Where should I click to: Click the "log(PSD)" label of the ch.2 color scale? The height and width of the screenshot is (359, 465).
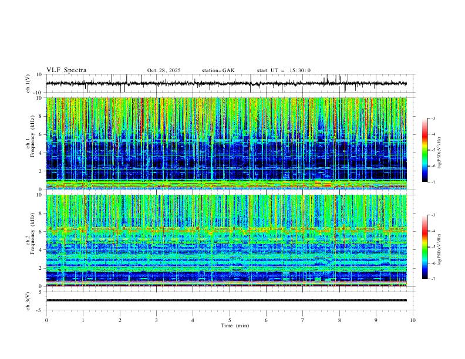click(440, 250)
